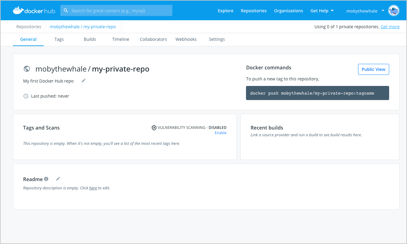Open the Get Help dropdown
The image size is (407, 244).
(x=322, y=10)
